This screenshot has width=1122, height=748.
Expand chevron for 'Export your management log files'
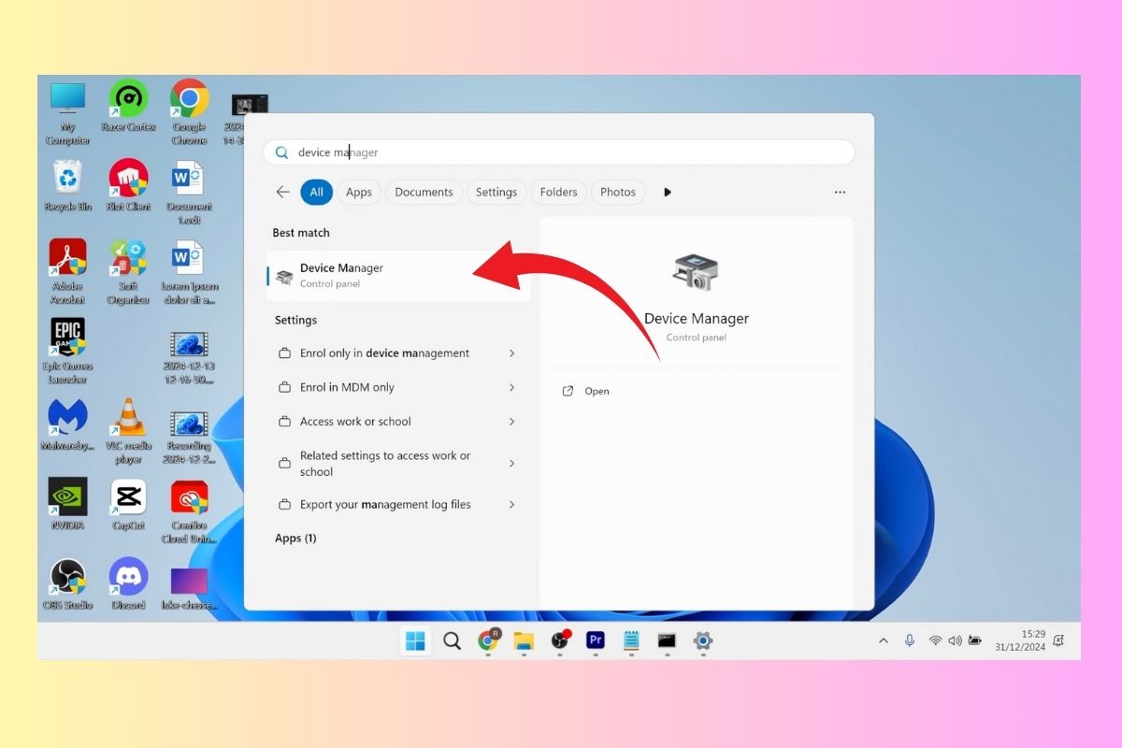511,505
